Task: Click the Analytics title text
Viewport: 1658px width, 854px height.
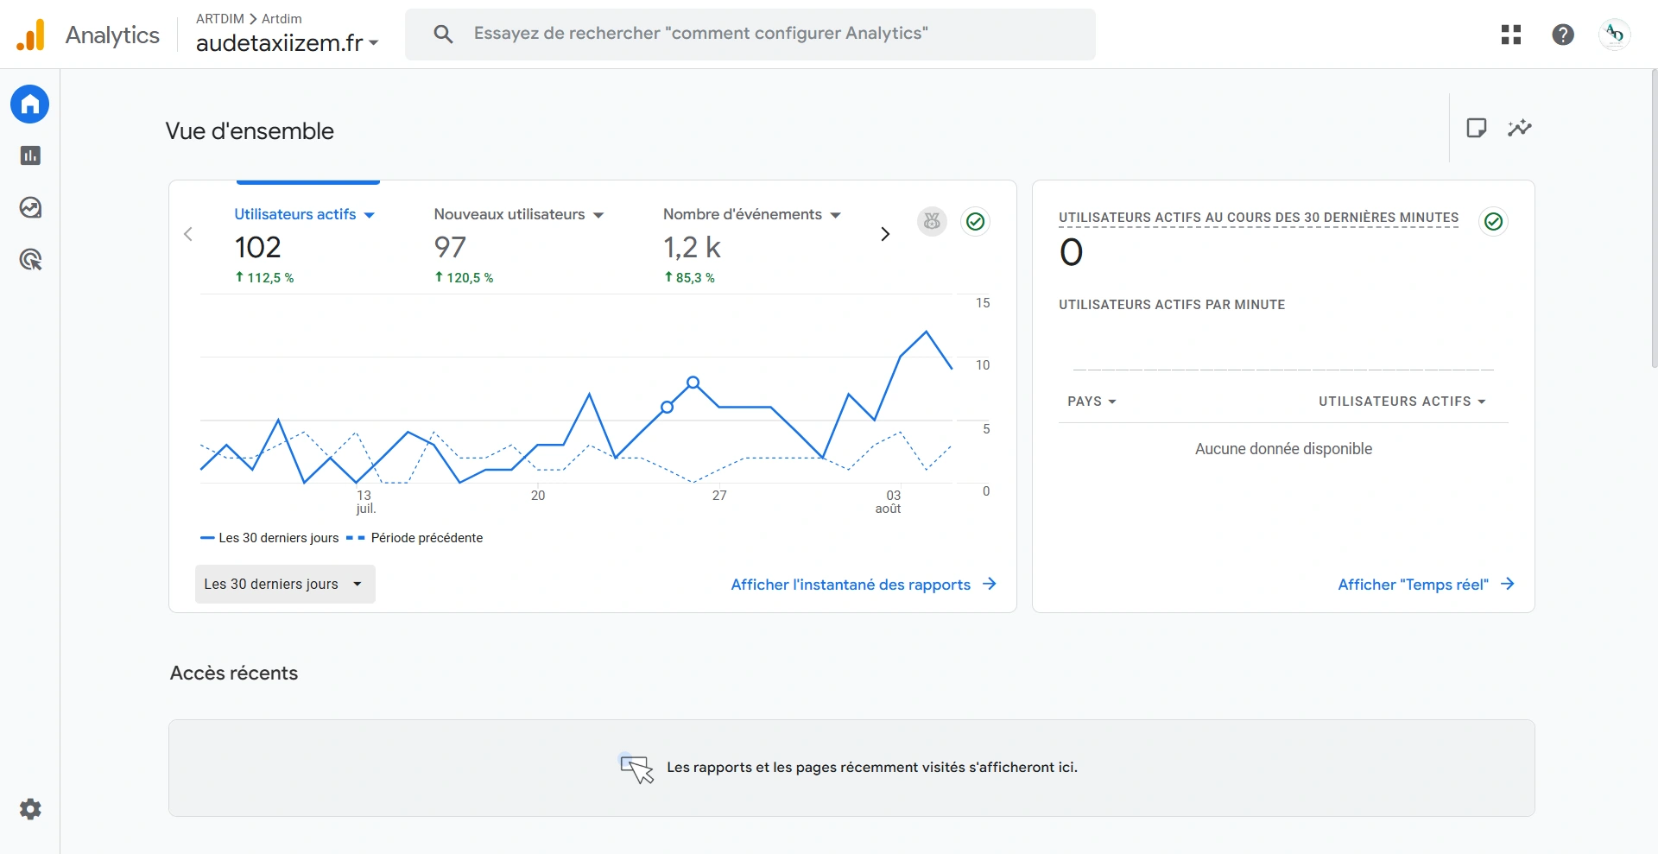Action: (x=112, y=35)
